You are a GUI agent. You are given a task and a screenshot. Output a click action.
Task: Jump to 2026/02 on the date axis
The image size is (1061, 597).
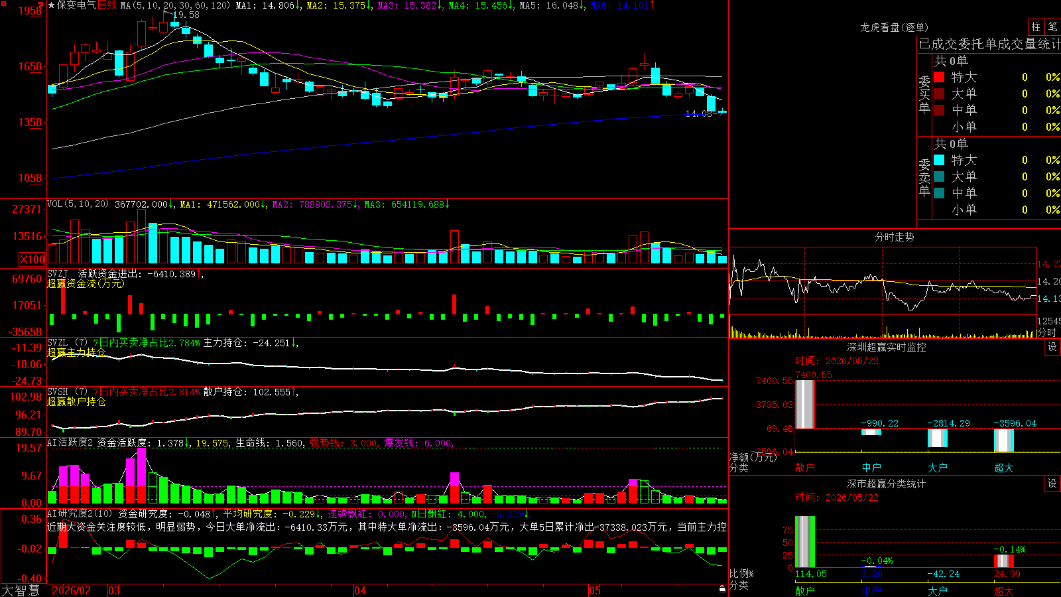72,590
